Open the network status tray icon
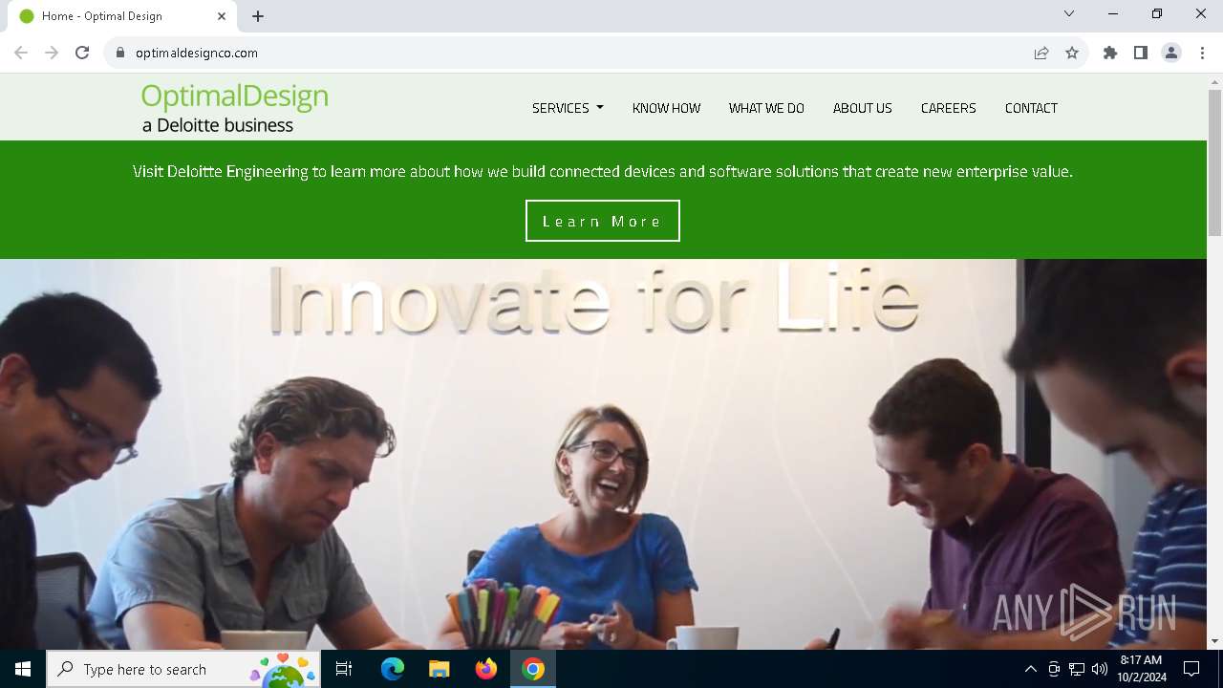This screenshot has width=1223, height=688. tap(1077, 669)
